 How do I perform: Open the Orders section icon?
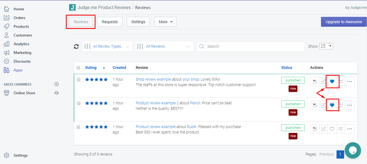[x=7, y=18]
